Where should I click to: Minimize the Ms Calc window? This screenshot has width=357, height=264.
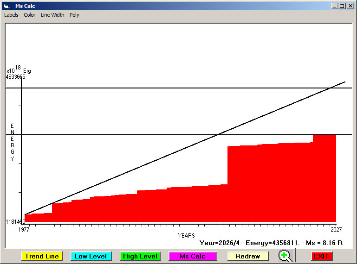click(334, 6)
